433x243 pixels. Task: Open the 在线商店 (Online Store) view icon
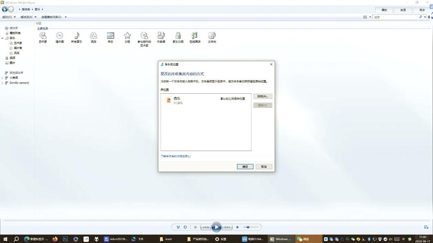[195, 37]
